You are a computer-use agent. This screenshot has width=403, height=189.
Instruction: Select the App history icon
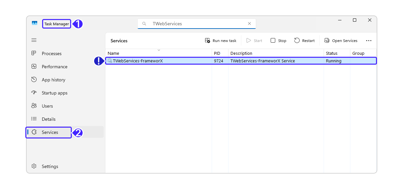(34, 79)
